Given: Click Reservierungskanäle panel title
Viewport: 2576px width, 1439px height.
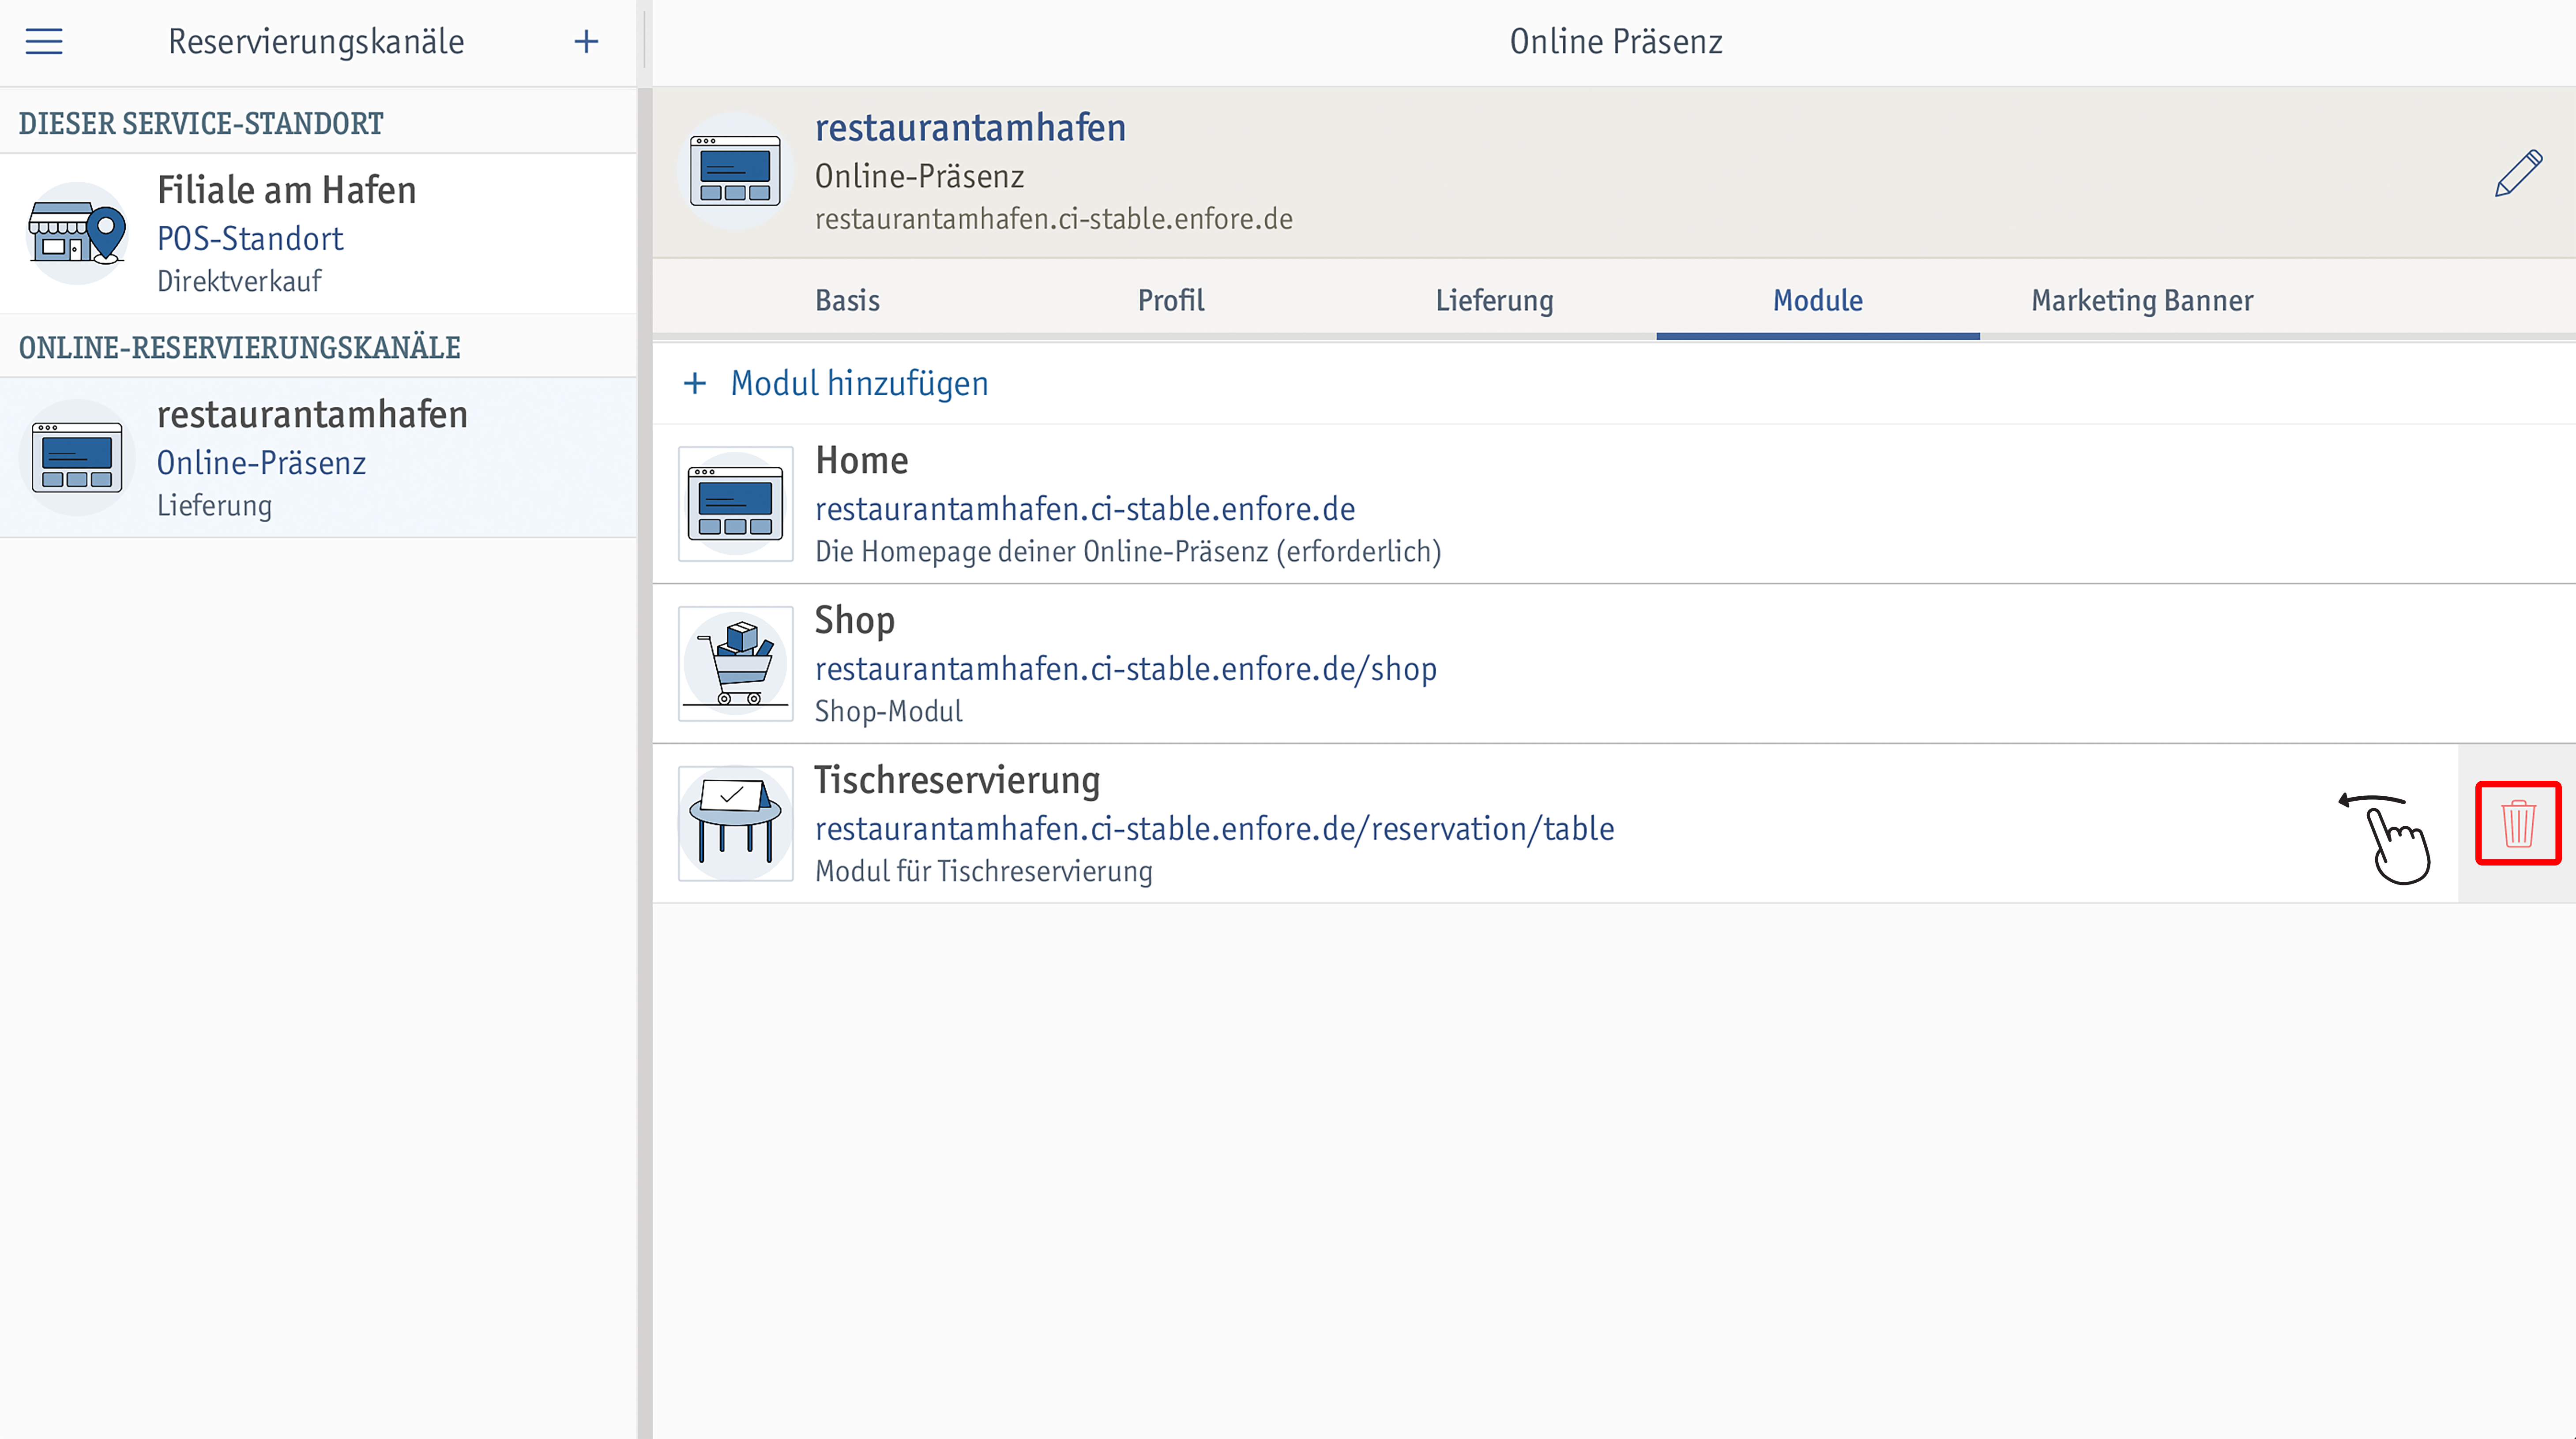Looking at the screenshot, I should tap(316, 41).
